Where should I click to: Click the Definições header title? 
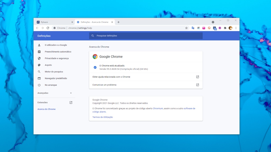[x=44, y=36]
